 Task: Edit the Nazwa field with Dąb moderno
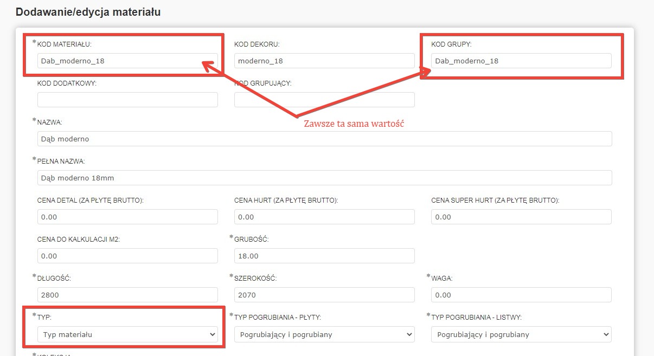[324, 139]
